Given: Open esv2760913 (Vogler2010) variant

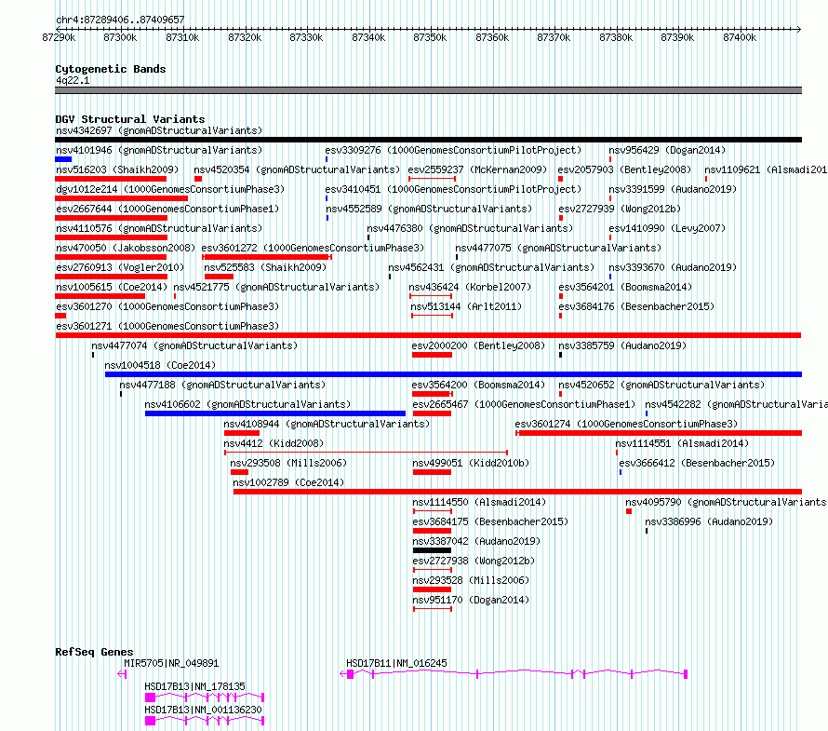Looking at the screenshot, I should [120, 267].
